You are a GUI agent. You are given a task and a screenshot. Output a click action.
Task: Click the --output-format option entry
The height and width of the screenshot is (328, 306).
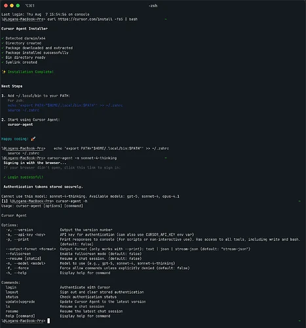(31, 249)
